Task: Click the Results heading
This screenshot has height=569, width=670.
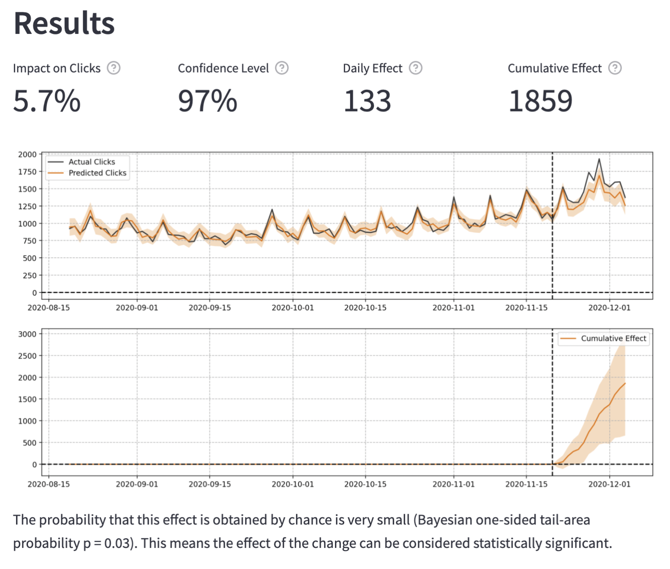Action: pos(64,23)
